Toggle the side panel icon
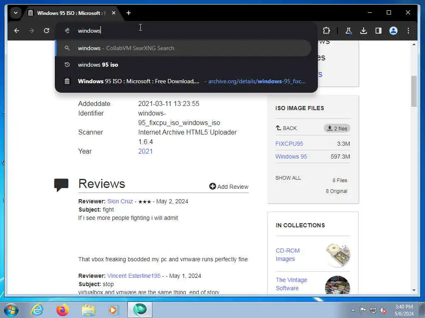The width and height of the screenshot is (425, 318). (379, 31)
